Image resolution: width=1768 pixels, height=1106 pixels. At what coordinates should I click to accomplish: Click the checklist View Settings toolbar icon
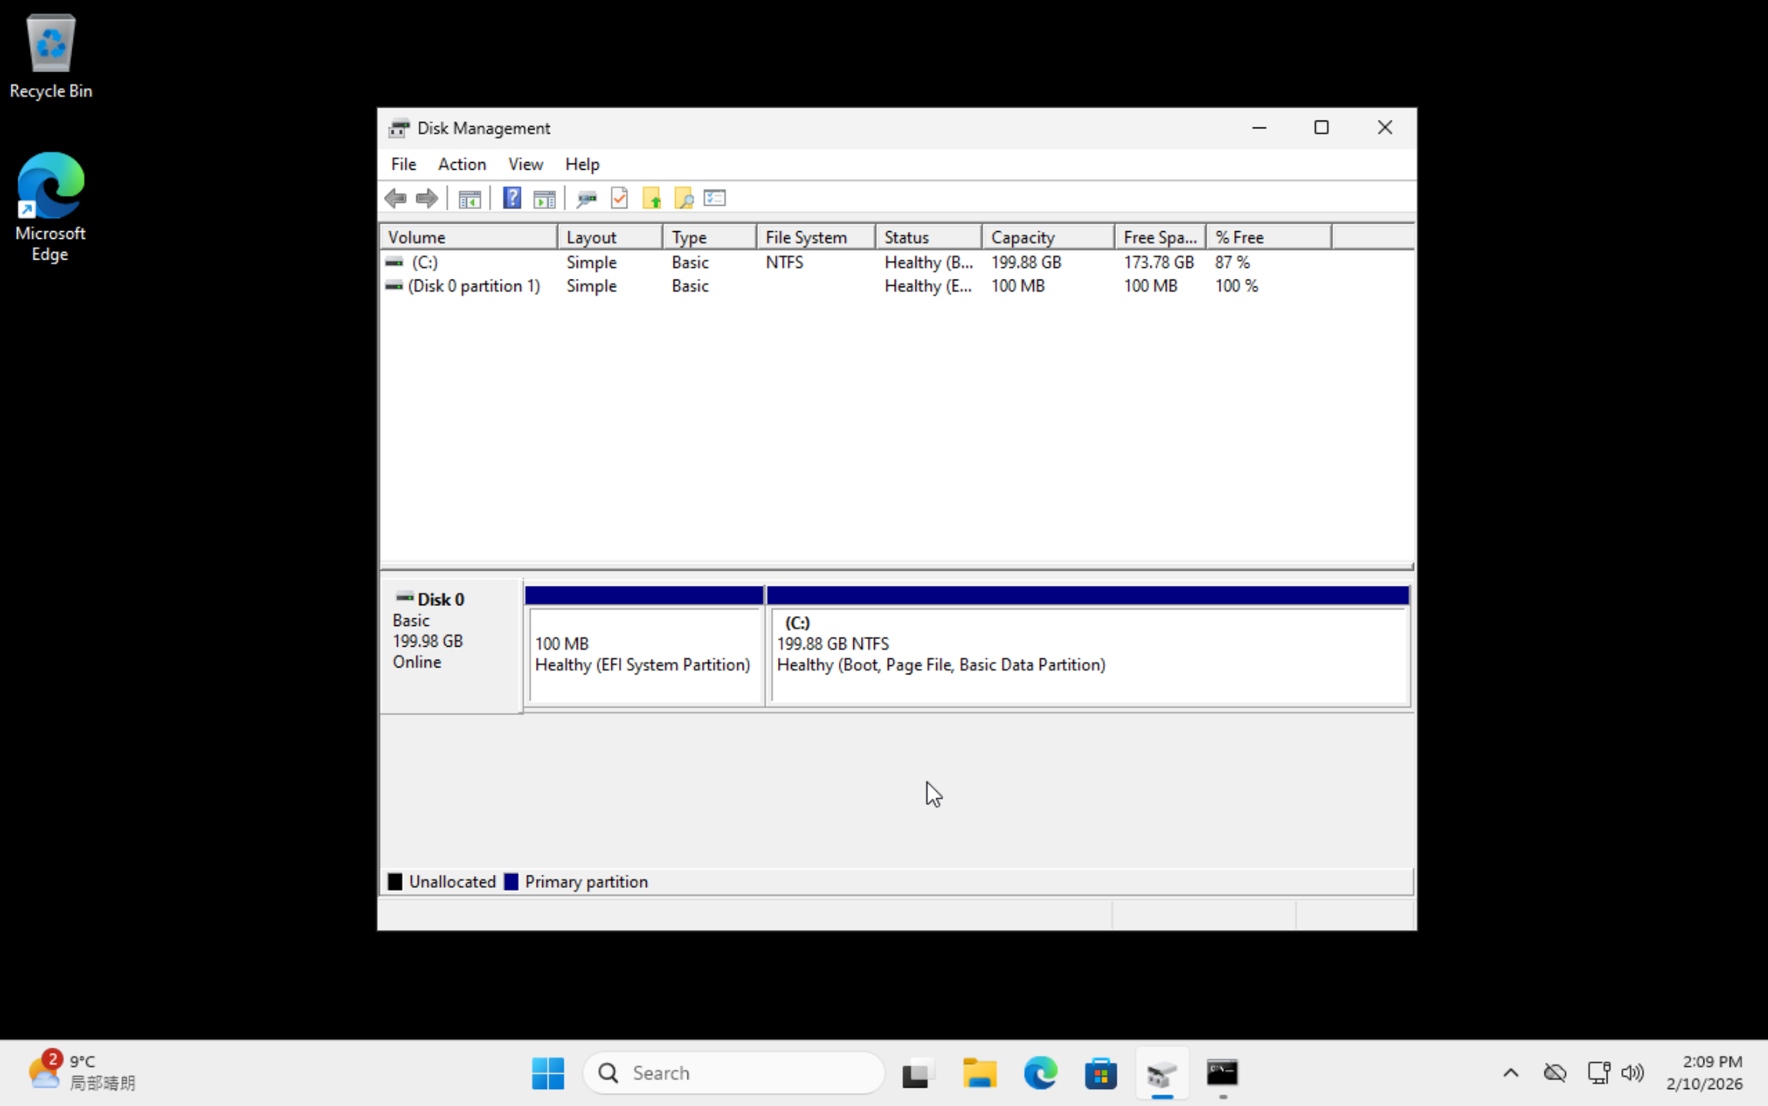(x=715, y=199)
